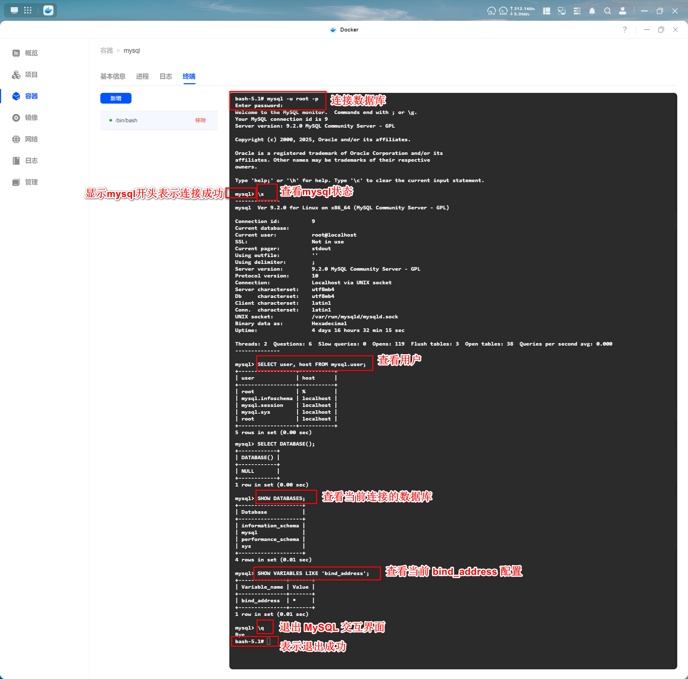The image size is (688, 679).
Task: Click the Docker help question mark
Action: 625,30
